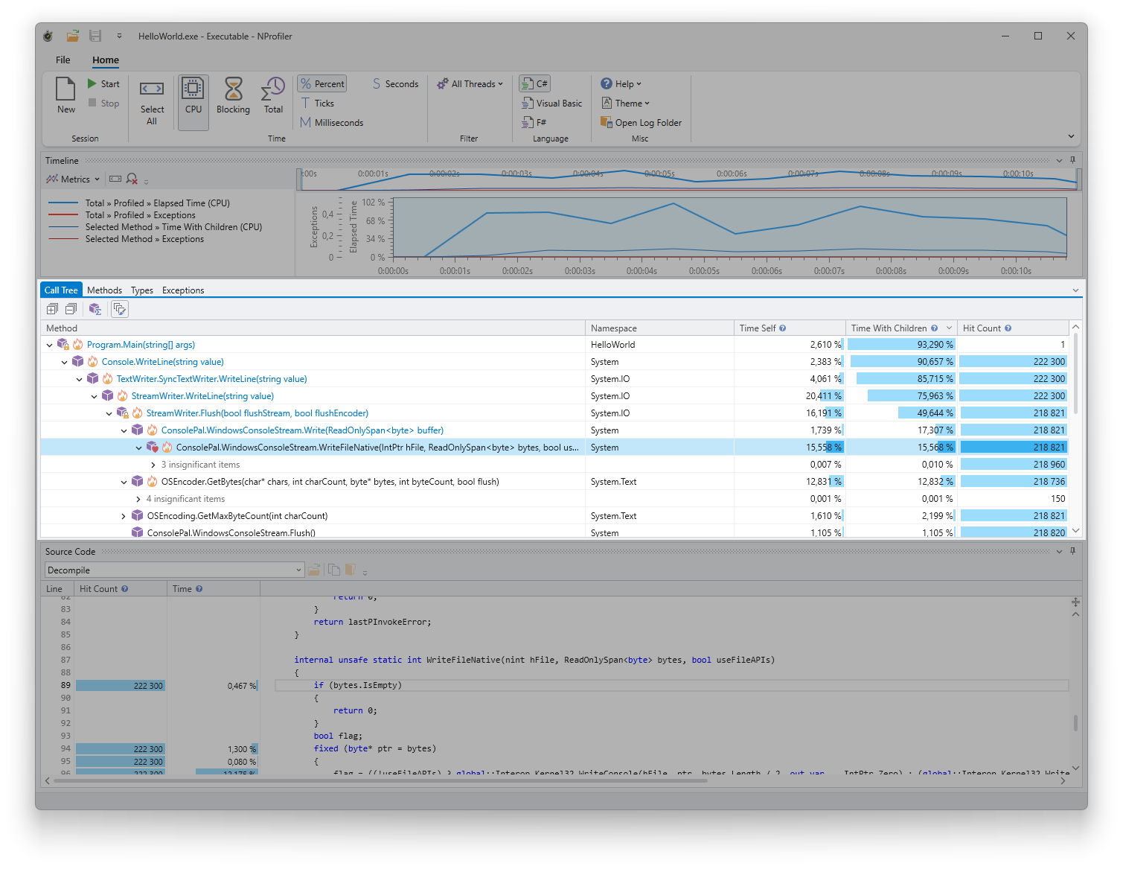Click the save icon in title bar
The image size is (1123, 869).
[x=95, y=36]
